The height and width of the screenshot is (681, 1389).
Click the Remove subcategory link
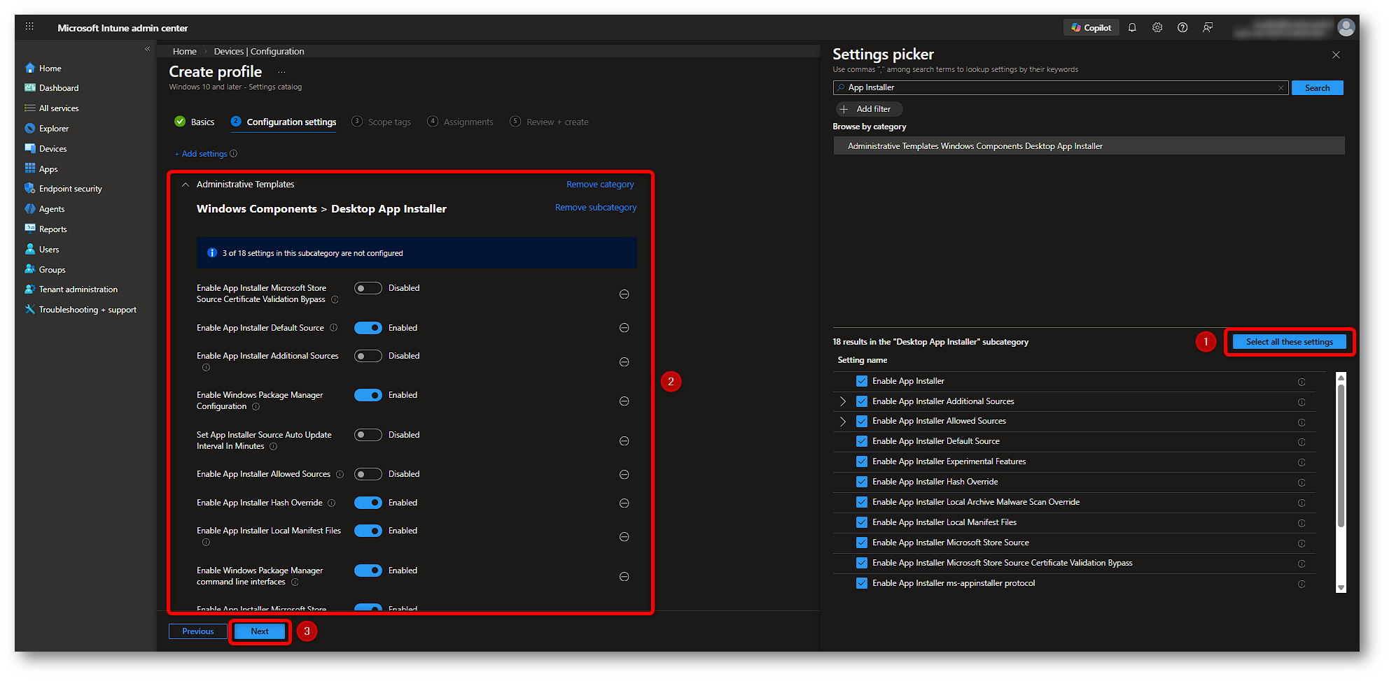[x=596, y=208]
